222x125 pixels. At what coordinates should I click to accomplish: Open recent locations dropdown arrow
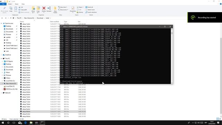tap(8, 18)
